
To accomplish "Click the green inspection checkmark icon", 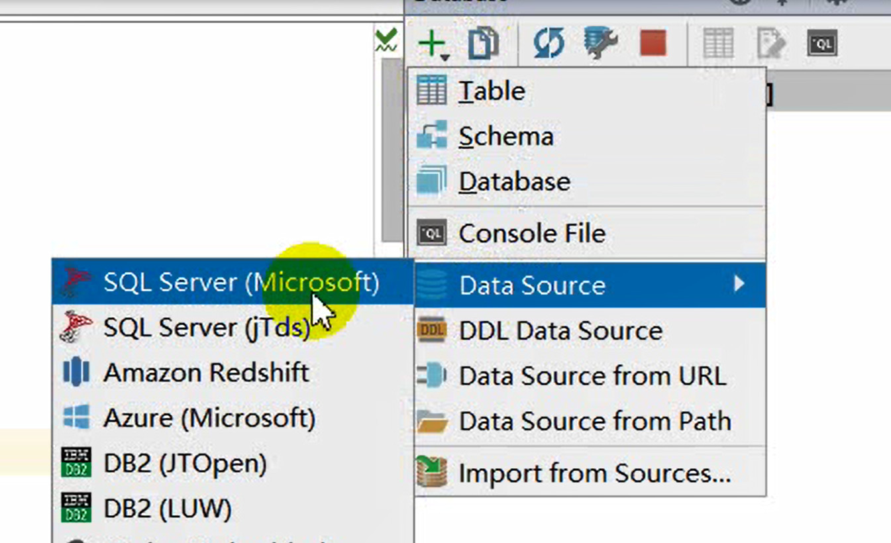I will (x=386, y=40).
